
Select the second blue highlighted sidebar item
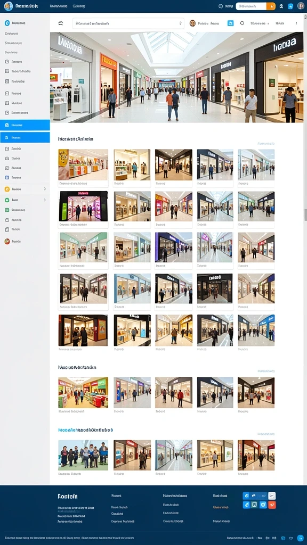point(25,138)
